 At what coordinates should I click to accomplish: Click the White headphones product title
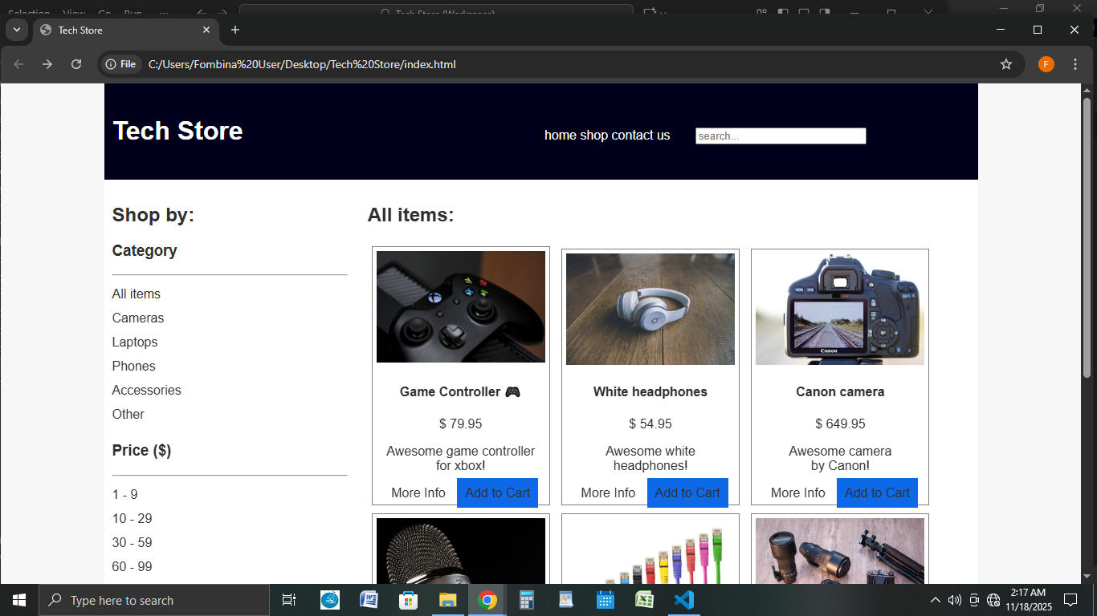point(650,392)
